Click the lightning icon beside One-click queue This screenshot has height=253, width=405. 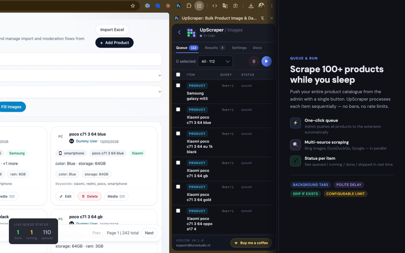point(296,123)
